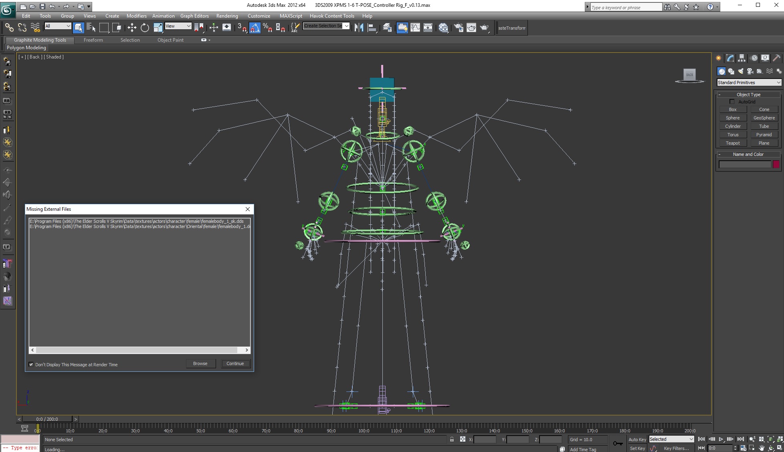The image size is (784, 452).
Task: Collapse the Object Type rollout
Action: click(748, 95)
